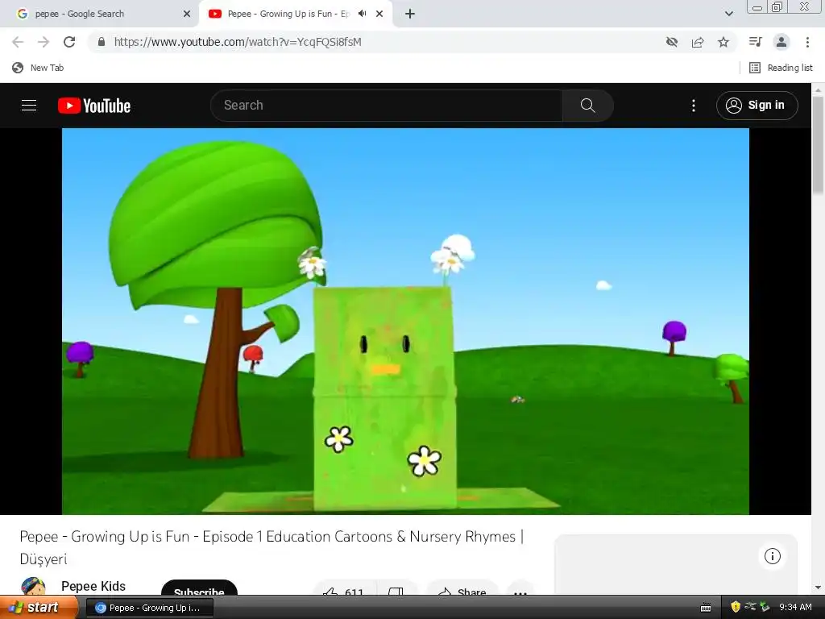Image resolution: width=825 pixels, height=619 pixels.
Task: Click the info circle icon in side panel
Action: tap(772, 556)
